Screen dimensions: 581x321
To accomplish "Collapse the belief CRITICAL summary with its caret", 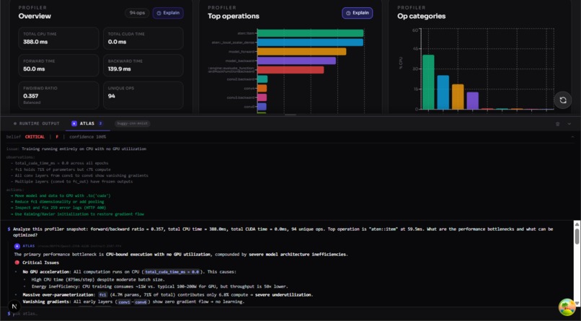I will tap(572, 137).
